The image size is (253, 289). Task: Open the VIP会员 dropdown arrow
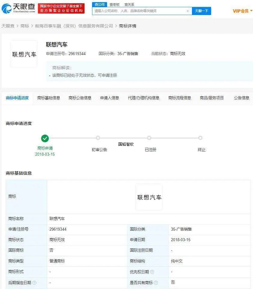pyautogui.click(x=251, y=11)
